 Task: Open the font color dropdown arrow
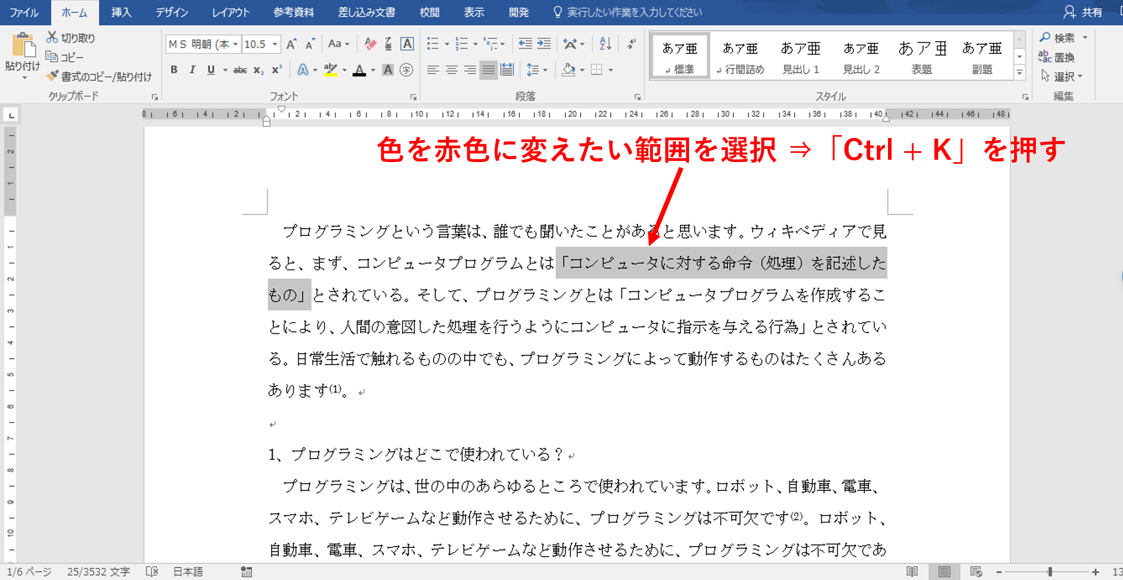pyautogui.click(x=373, y=70)
